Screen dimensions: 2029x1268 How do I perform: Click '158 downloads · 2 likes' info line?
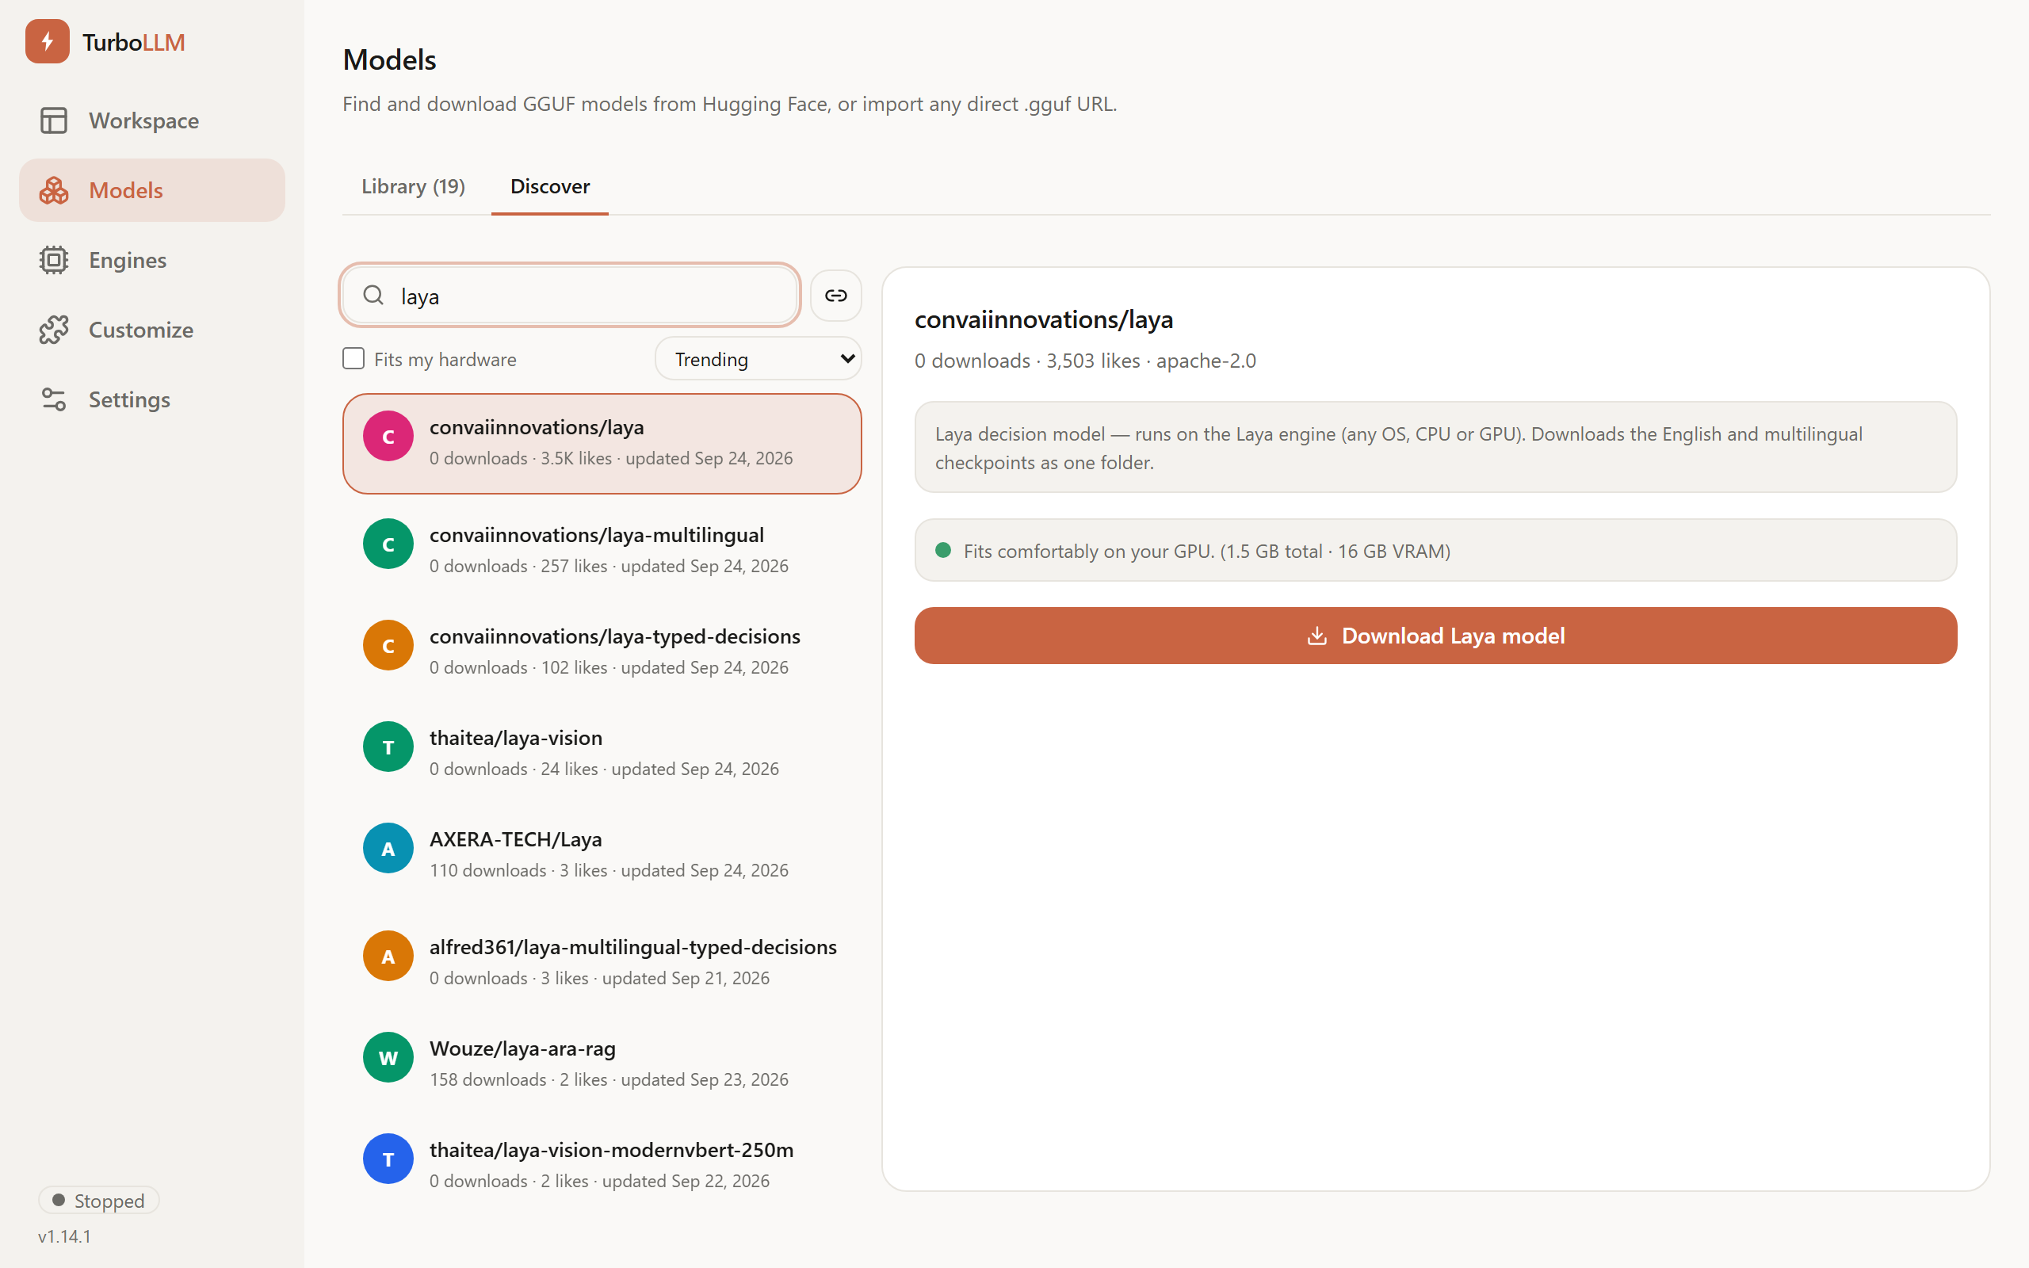609,1079
